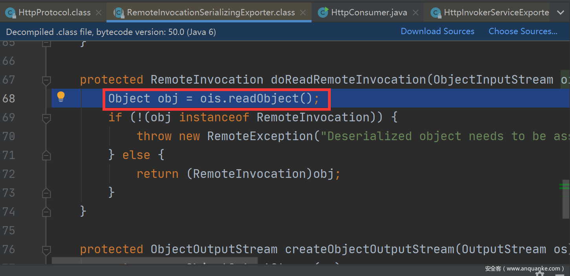
Task: Collapse the createObjectOutputStream method at line 76
Action: tap(46, 250)
